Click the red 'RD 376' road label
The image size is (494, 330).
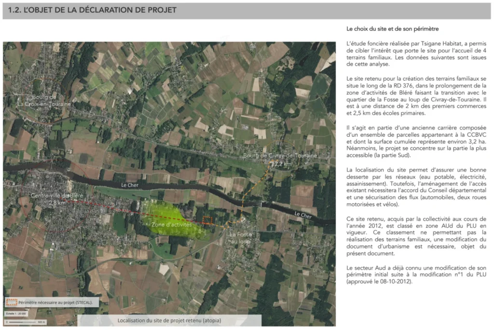coord(122,211)
